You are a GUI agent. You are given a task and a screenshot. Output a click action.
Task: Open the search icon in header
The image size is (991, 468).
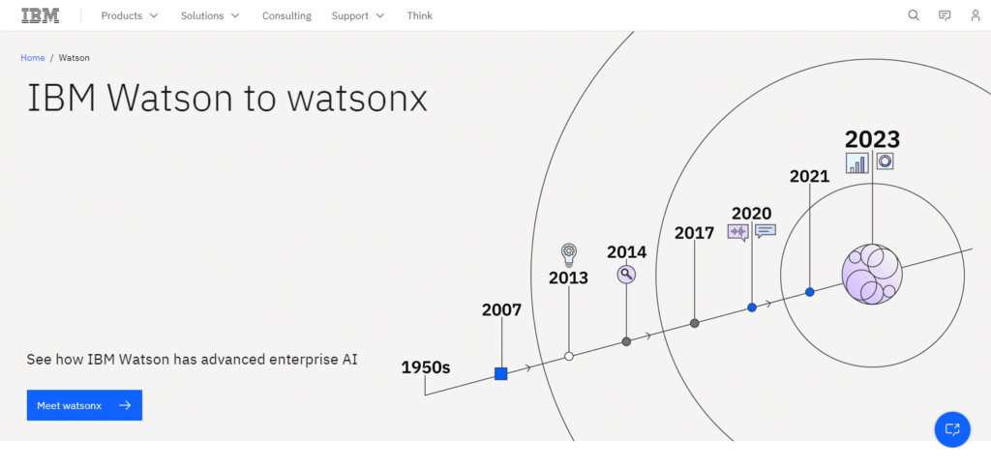click(914, 15)
